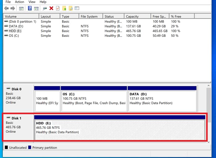
Task: Open the View menu
Action: 32,2
